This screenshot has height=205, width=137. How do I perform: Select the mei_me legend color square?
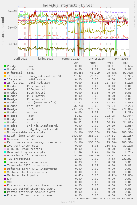pyautogui.click(x=5, y=113)
